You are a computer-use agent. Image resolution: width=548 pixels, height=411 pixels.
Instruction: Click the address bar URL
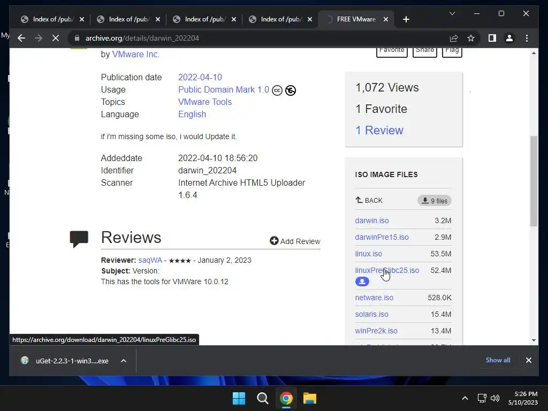point(142,38)
